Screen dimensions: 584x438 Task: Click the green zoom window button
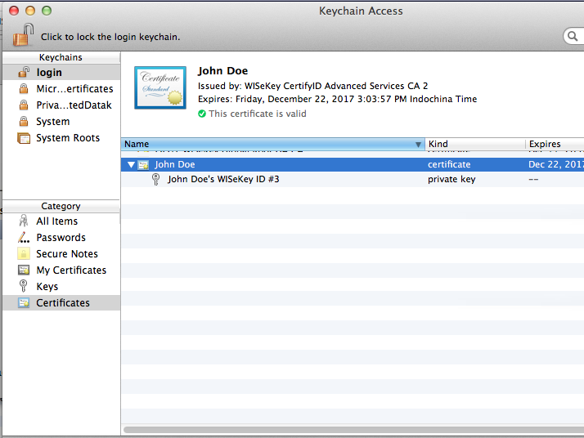[x=47, y=11]
